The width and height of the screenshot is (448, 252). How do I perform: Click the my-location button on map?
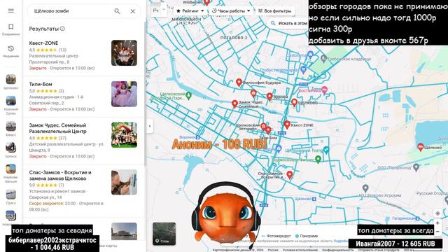[x=437, y=213]
